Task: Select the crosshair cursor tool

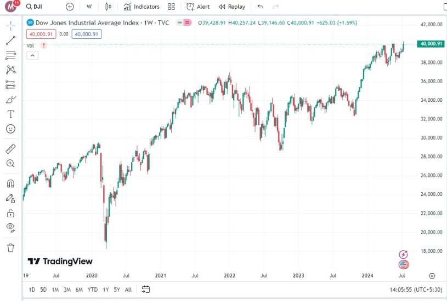Action: coord(10,26)
